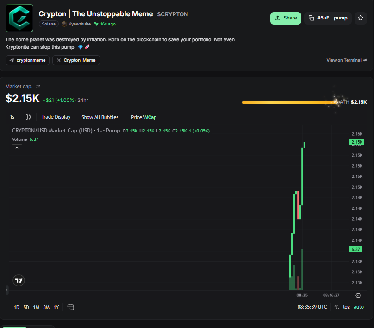Click the 6.37 volume label on axis
374x328 pixels.
[355, 249]
